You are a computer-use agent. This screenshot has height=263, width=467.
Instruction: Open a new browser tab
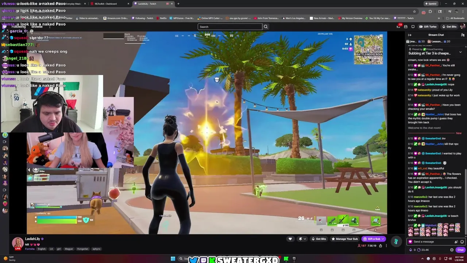pos(178,4)
